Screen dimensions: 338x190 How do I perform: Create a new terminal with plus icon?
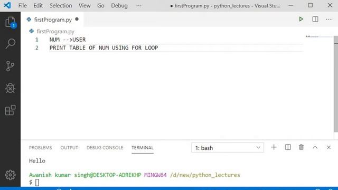[274, 147]
